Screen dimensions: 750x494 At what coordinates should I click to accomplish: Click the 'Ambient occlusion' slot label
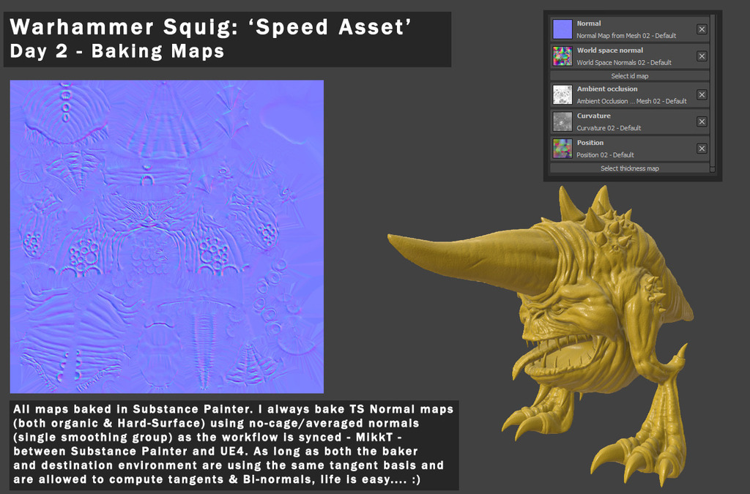(x=607, y=89)
